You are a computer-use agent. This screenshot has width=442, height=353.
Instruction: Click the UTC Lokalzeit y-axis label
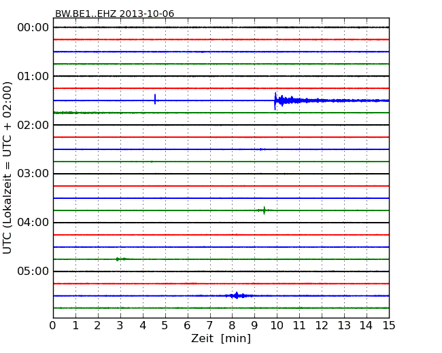click(x=7, y=168)
